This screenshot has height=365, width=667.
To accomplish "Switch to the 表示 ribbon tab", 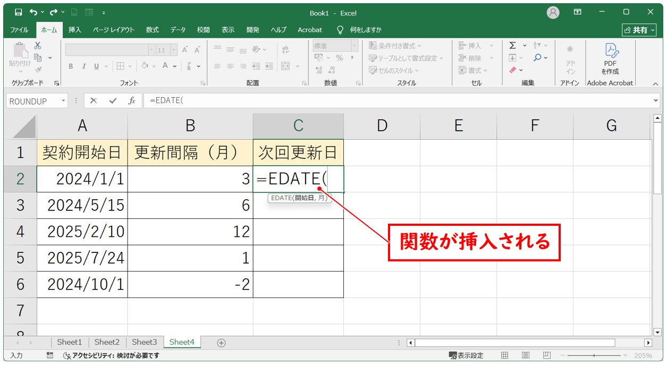I will point(228,30).
